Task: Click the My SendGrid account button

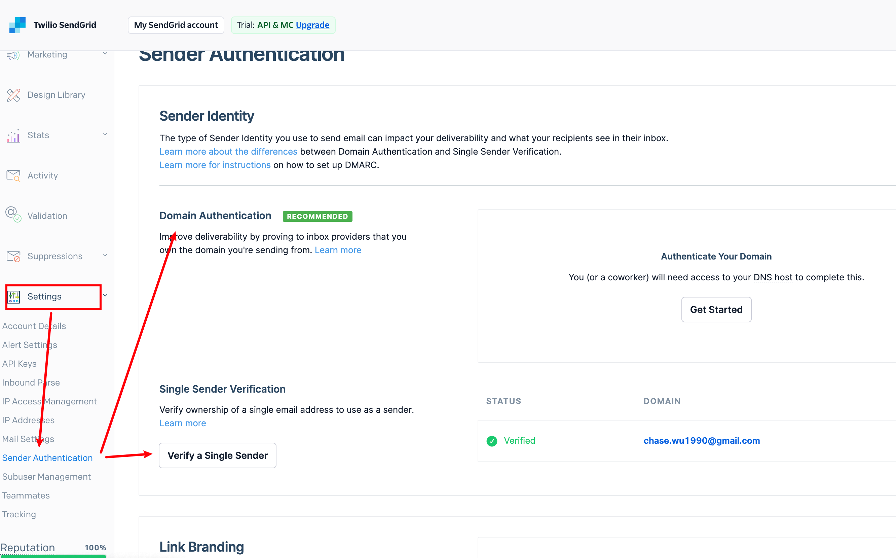Action: coord(176,25)
